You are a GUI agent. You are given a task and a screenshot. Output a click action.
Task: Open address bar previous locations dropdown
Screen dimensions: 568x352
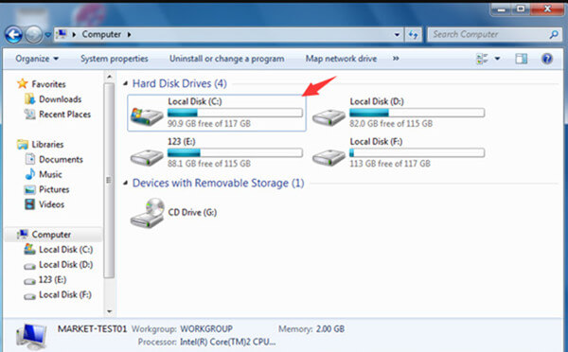pyautogui.click(x=397, y=35)
